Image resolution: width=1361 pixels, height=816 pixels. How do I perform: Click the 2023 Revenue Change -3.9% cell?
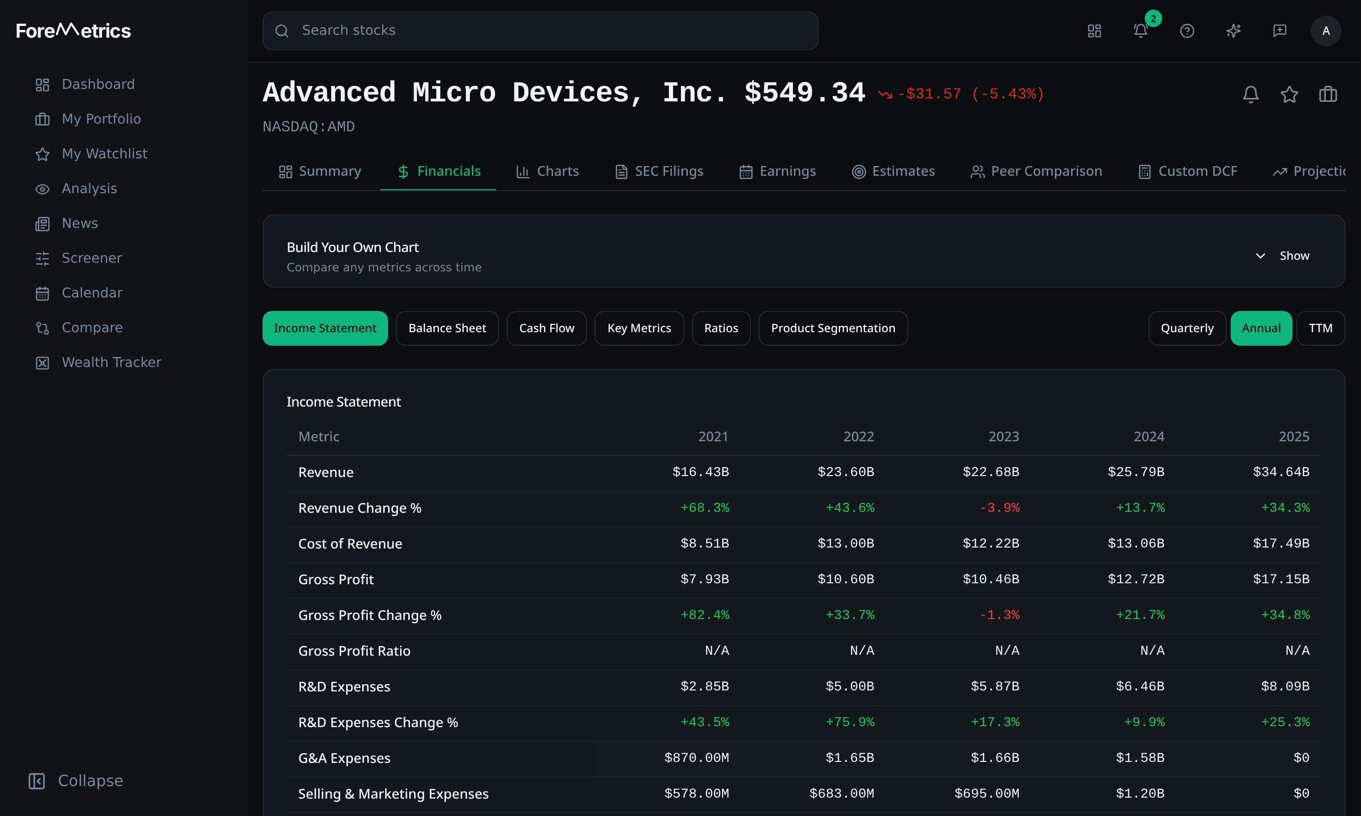(x=999, y=508)
